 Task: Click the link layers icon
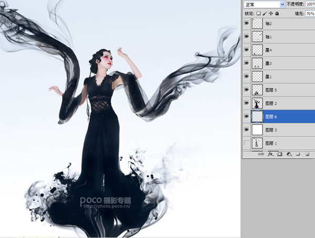(261, 154)
